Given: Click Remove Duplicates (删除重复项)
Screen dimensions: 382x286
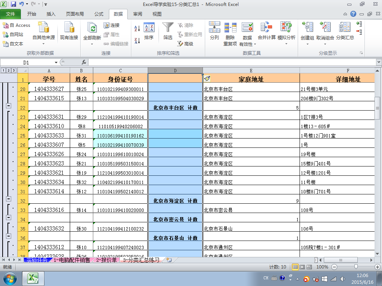Looking at the screenshot, I should [x=230, y=34].
